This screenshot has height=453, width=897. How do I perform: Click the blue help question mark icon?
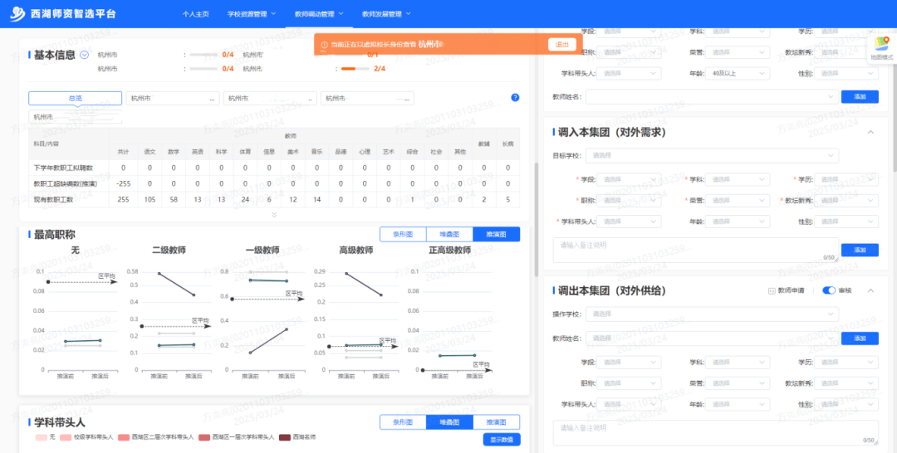(515, 98)
